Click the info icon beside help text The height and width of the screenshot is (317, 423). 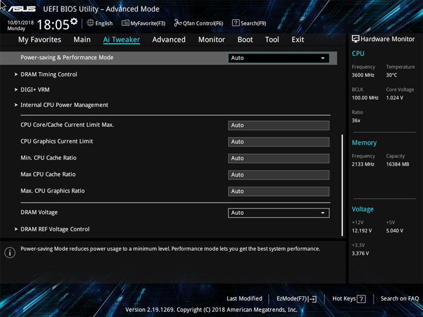click(x=10, y=252)
